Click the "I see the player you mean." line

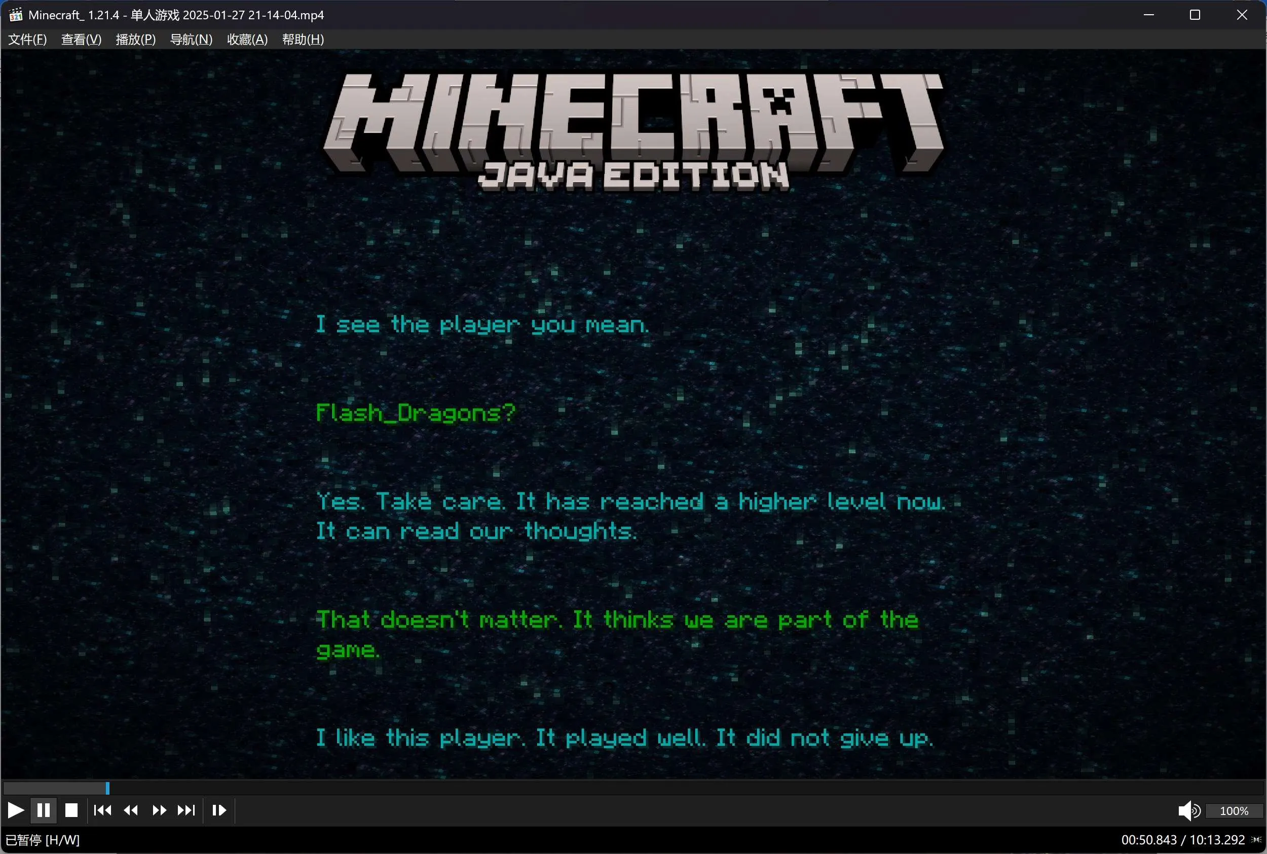482,325
